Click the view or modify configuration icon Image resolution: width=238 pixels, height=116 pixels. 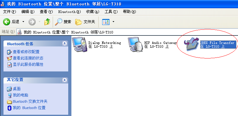(10, 52)
